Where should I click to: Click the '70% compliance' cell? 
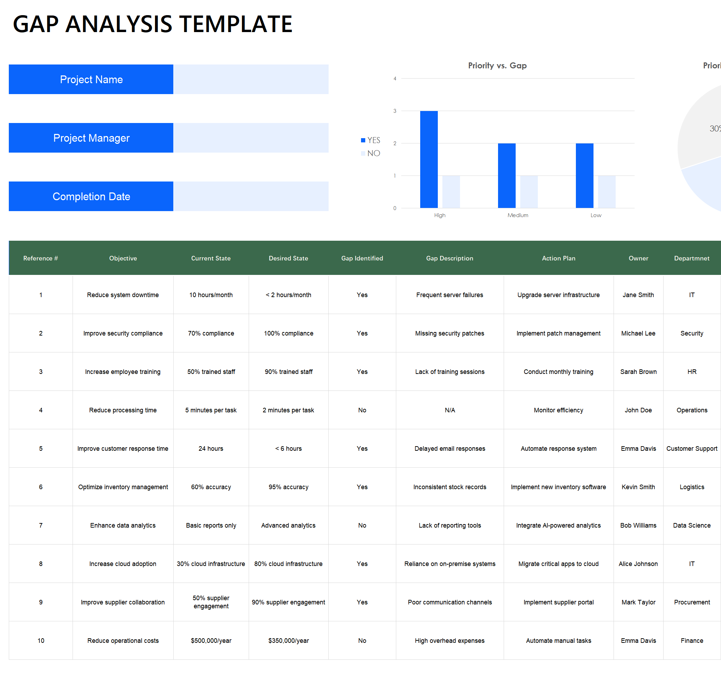[211, 333]
